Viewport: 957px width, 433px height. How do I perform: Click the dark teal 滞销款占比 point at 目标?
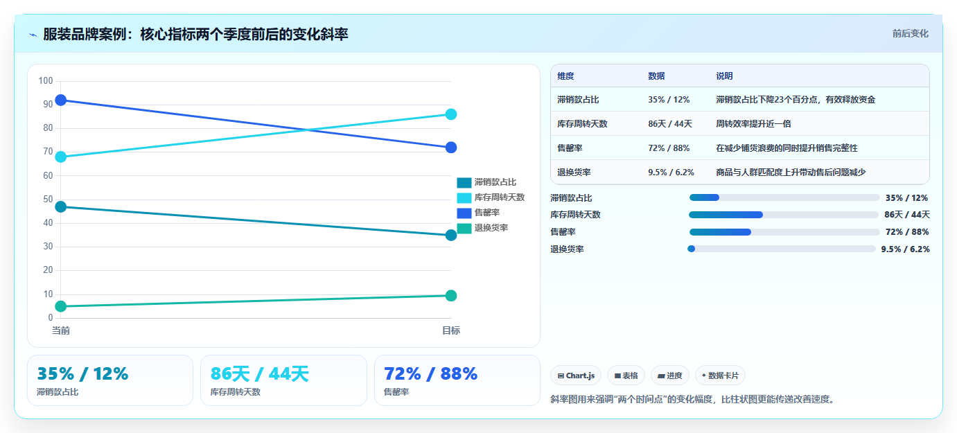click(451, 235)
